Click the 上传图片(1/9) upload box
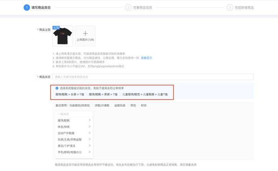278x171 pixels. (x=85, y=36)
